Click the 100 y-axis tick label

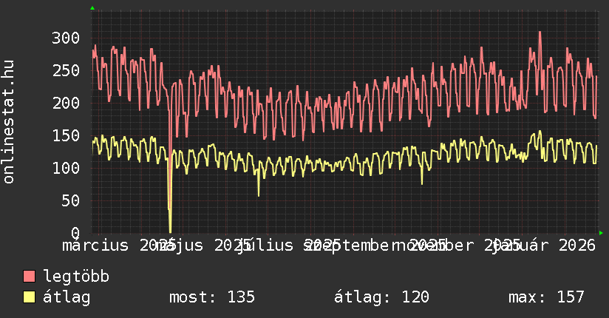coord(67,168)
